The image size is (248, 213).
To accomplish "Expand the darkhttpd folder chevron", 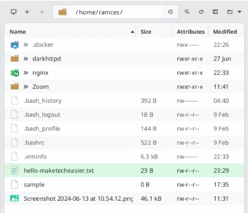I will tap(26, 59).
